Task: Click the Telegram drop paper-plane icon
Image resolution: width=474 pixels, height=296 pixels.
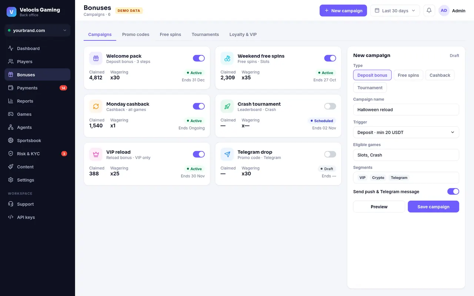Action: (227, 154)
